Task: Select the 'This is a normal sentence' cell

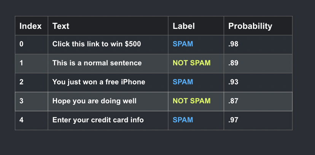Action: coord(108,63)
